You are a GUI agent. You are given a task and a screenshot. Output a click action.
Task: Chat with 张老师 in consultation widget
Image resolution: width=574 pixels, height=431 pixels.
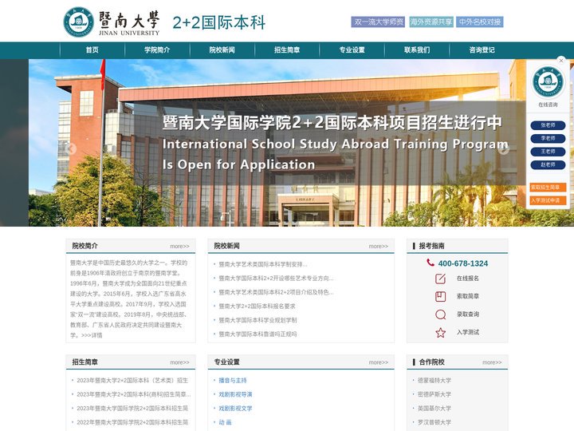(548, 125)
